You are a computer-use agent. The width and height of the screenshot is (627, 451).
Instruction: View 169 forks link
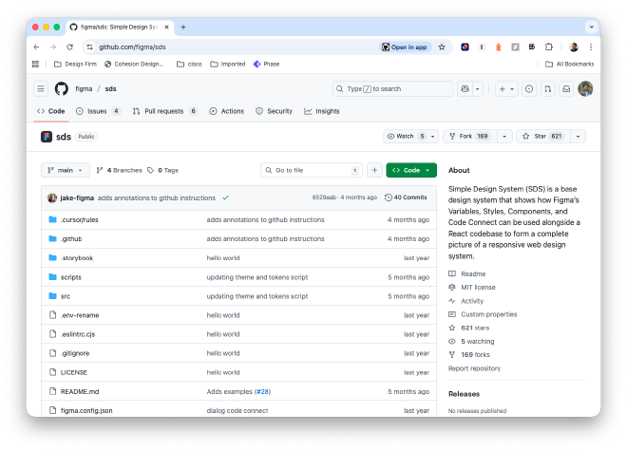pyautogui.click(x=469, y=355)
